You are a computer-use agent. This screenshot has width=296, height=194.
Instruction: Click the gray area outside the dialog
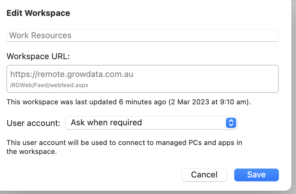tap(294, 94)
